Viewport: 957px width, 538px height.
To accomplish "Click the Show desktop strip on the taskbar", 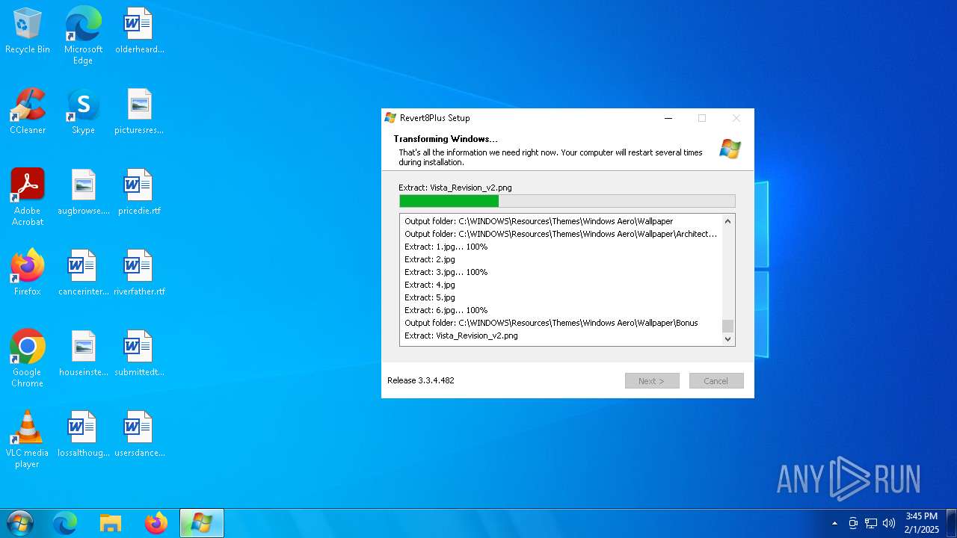I will (x=952, y=523).
